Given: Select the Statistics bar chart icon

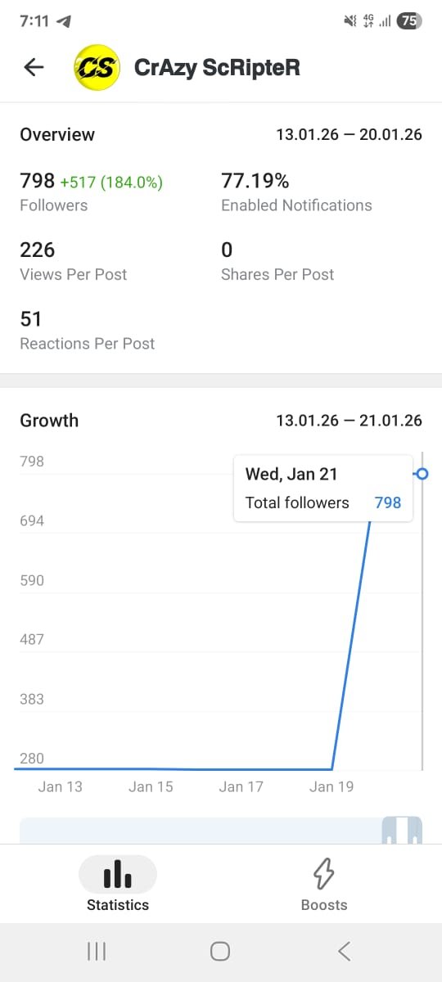Looking at the screenshot, I should [118, 874].
